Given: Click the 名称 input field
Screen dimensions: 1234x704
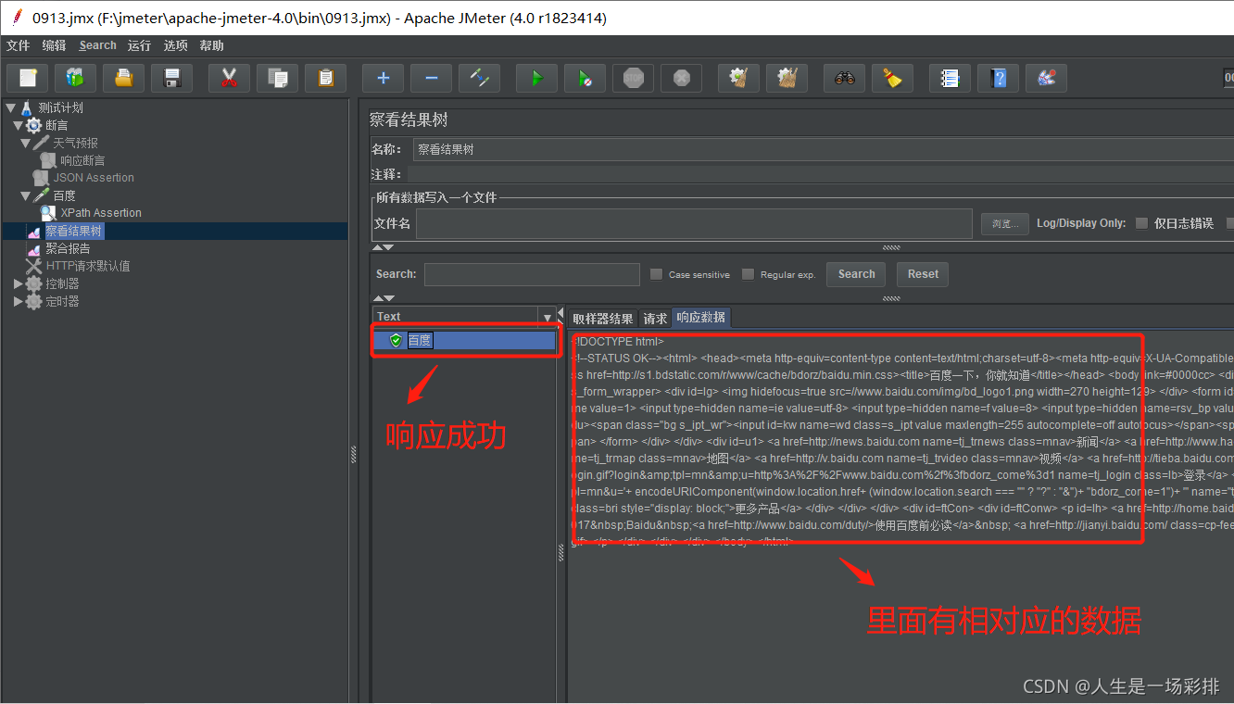Looking at the screenshot, I should click(823, 149).
